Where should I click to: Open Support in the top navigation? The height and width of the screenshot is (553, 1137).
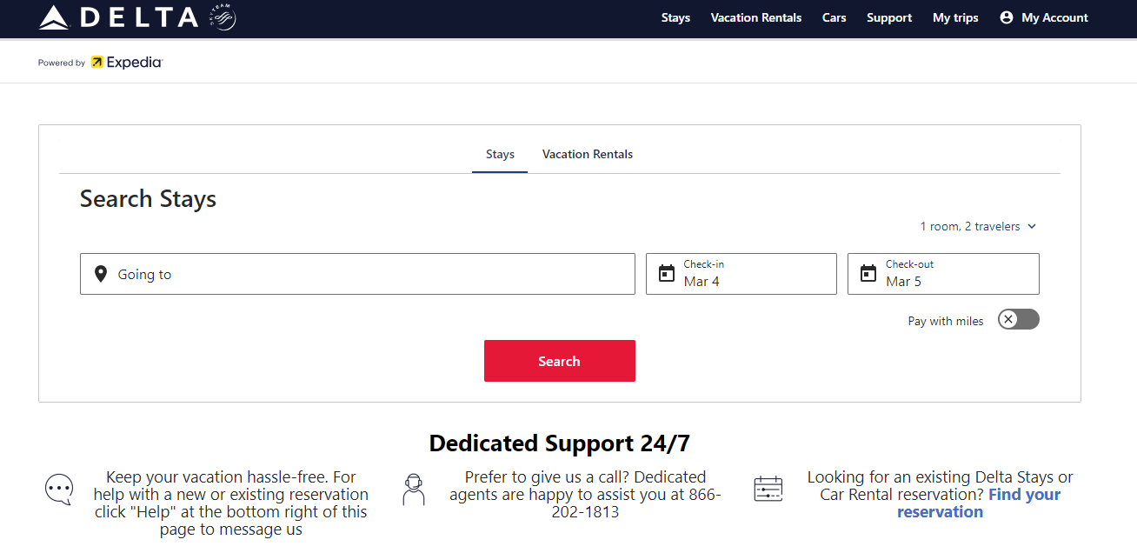coord(889,17)
